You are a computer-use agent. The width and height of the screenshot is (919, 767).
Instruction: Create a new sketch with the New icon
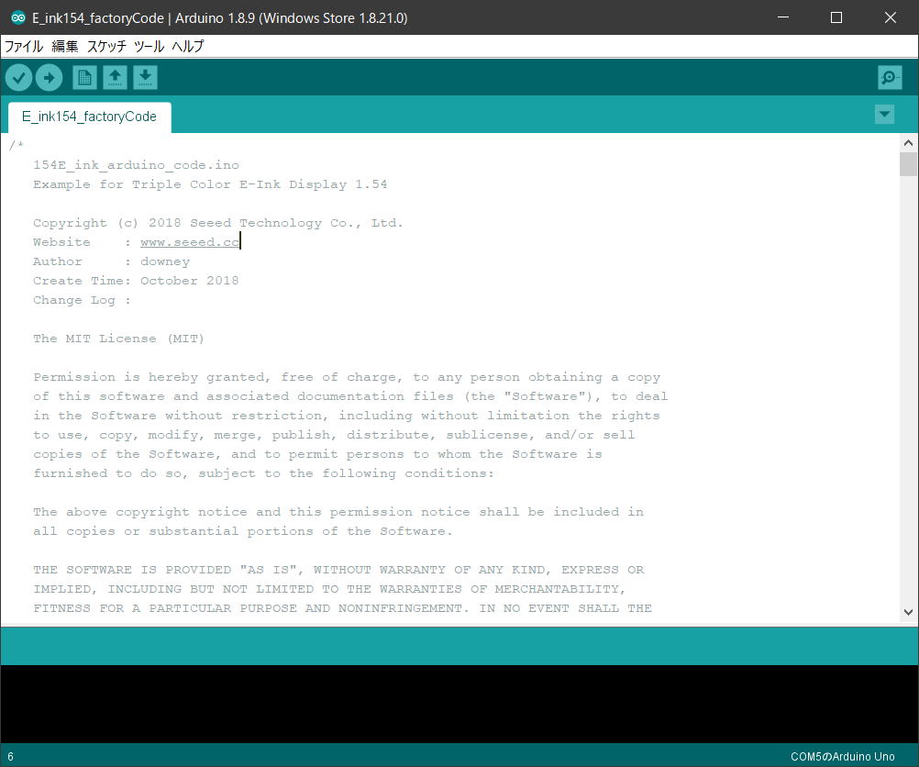tap(85, 77)
